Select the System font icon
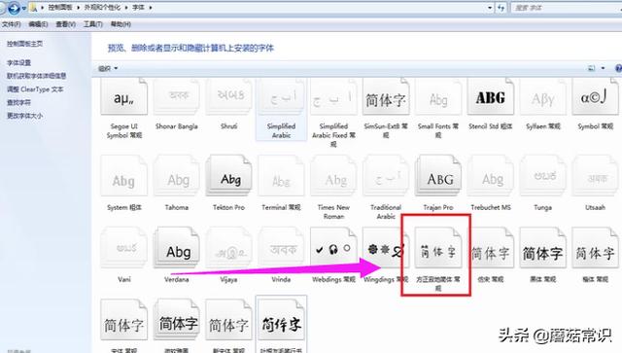This screenshot has height=353, width=622. coord(123,176)
